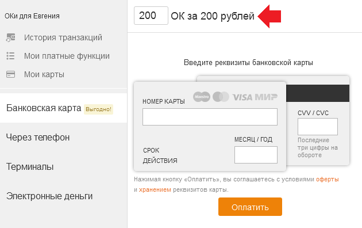Go to Мои карты

[x=44, y=74]
